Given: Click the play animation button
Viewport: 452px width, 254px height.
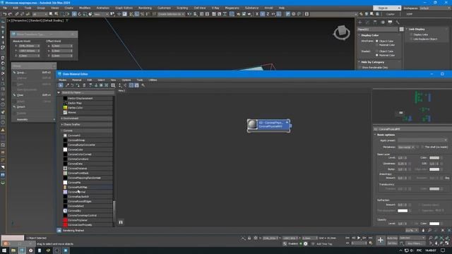Looking at the screenshot, I should (359, 238).
